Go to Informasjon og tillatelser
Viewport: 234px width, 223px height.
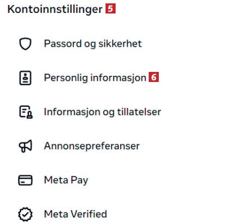coord(103,112)
